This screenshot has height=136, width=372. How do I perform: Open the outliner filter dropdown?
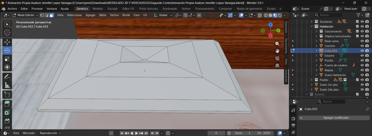click(360, 15)
